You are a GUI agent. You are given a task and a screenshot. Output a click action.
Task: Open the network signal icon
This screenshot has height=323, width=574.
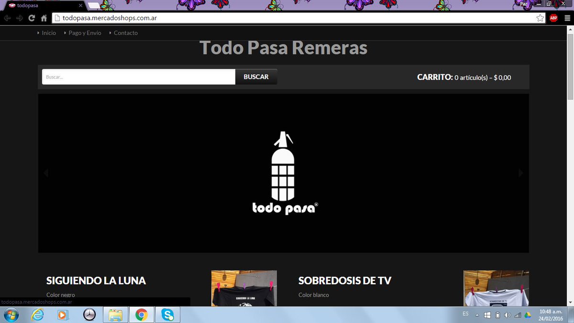click(518, 315)
